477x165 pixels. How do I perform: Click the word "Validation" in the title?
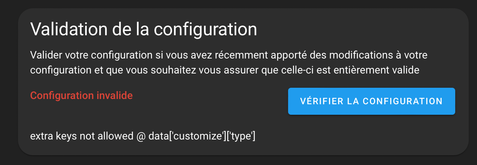63,29
